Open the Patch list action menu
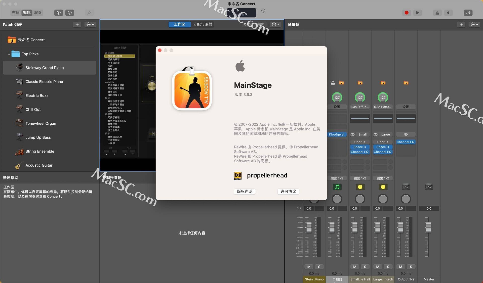Screen dimensions: 483x283 pyautogui.click(x=90, y=24)
